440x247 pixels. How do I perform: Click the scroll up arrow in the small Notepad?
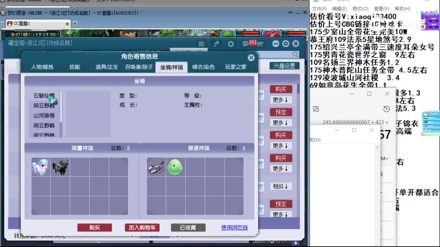377,147
